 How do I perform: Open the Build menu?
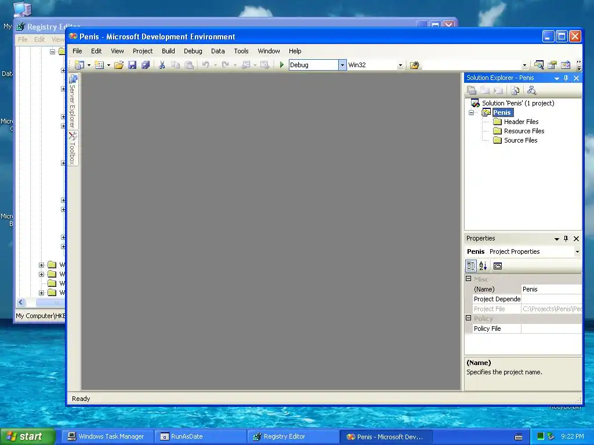(x=168, y=51)
